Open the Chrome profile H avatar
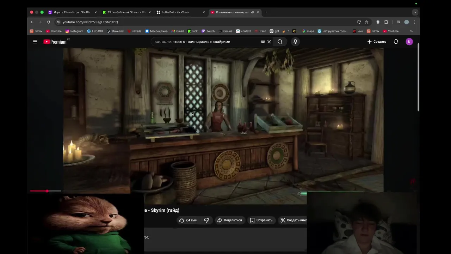This screenshot has height=254, width=451. [x=406, y=22]
